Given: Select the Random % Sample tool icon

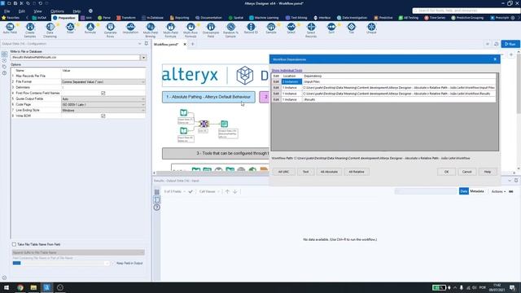Looking at the screenshot, I should coord(230,27).
